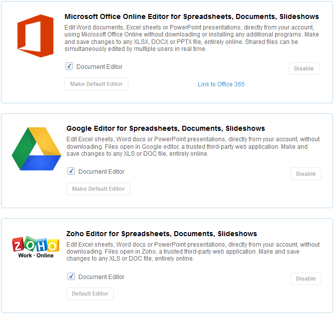Click Document Editor label under Zoho Editor
Viewport: 334px width, 314px height.
coord(101,277)
